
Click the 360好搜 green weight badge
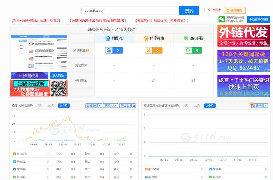click(x=193, y=50)
